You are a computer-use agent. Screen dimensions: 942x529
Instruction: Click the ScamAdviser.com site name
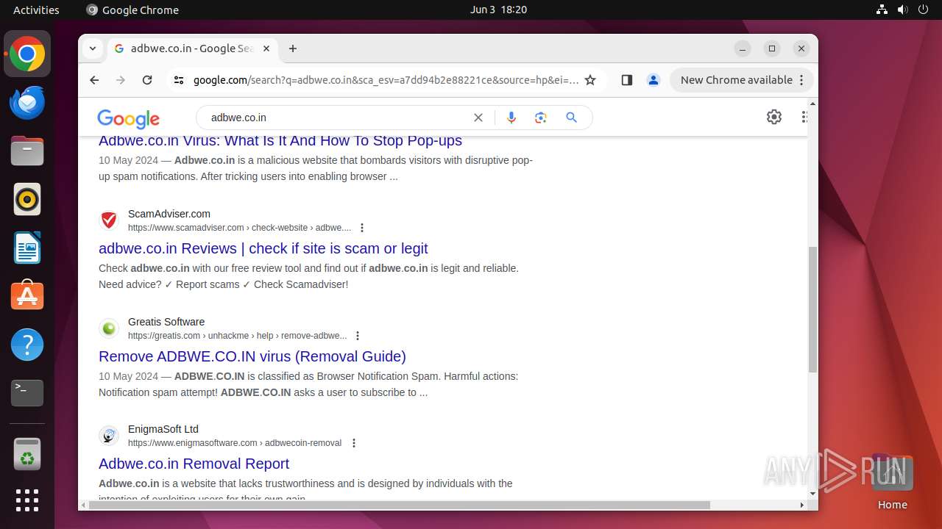point(169,214)
